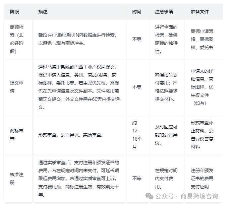
Task: Click note 及时回应可能的公告异议
Action: coord(166,135)
